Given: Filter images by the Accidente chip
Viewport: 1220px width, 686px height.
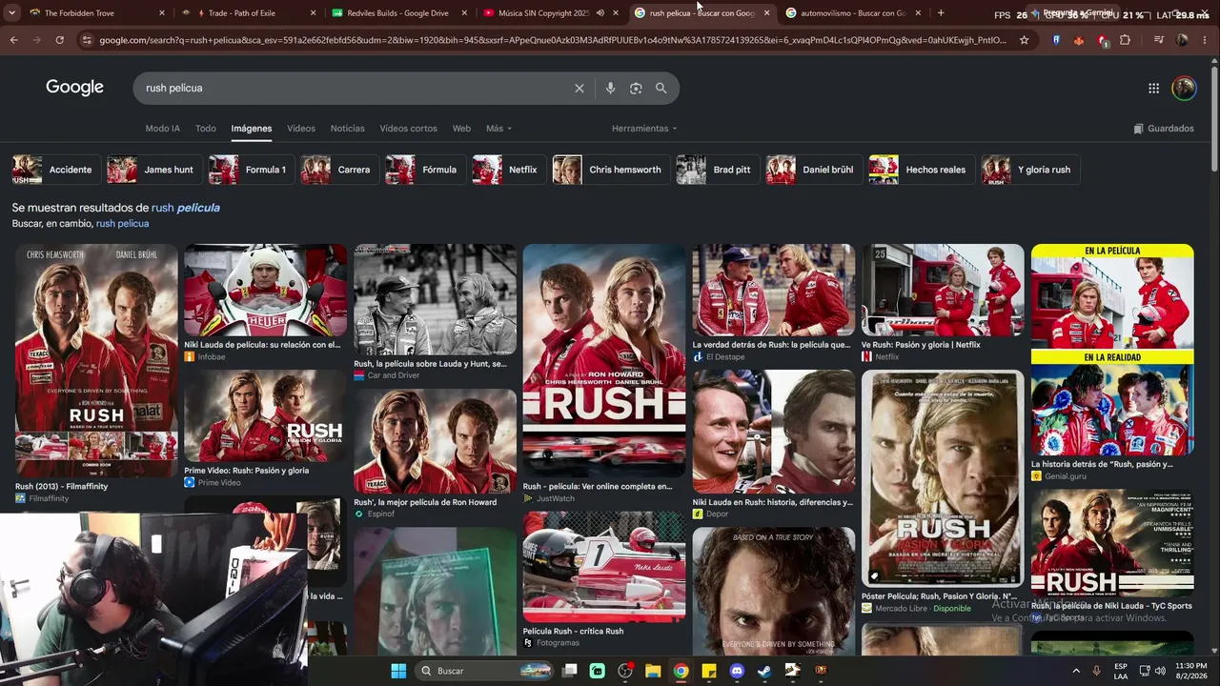Looking at the screenshot, I should pos(54,170).
